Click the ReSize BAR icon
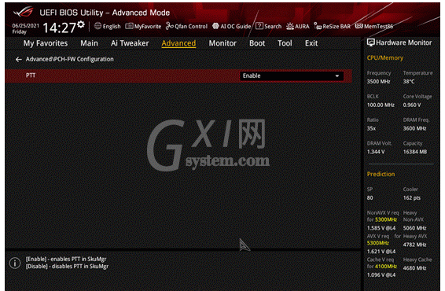 [318, 26]
